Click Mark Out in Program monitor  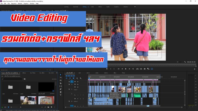point(114,69)
